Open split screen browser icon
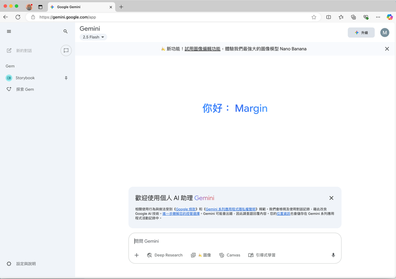 click(329, 17)
